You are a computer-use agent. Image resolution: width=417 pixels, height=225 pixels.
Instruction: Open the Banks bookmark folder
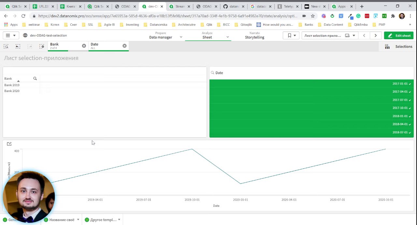click(306, 24)
